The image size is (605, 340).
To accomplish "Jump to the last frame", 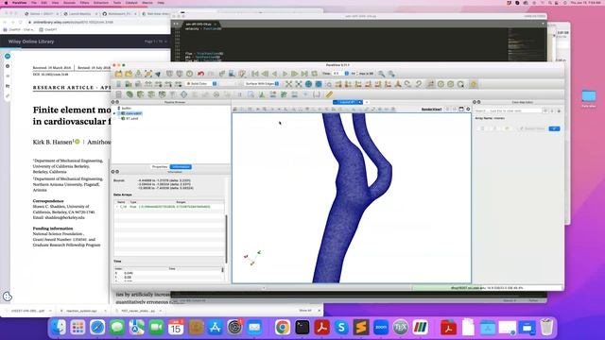I will (x=304, y=74).
